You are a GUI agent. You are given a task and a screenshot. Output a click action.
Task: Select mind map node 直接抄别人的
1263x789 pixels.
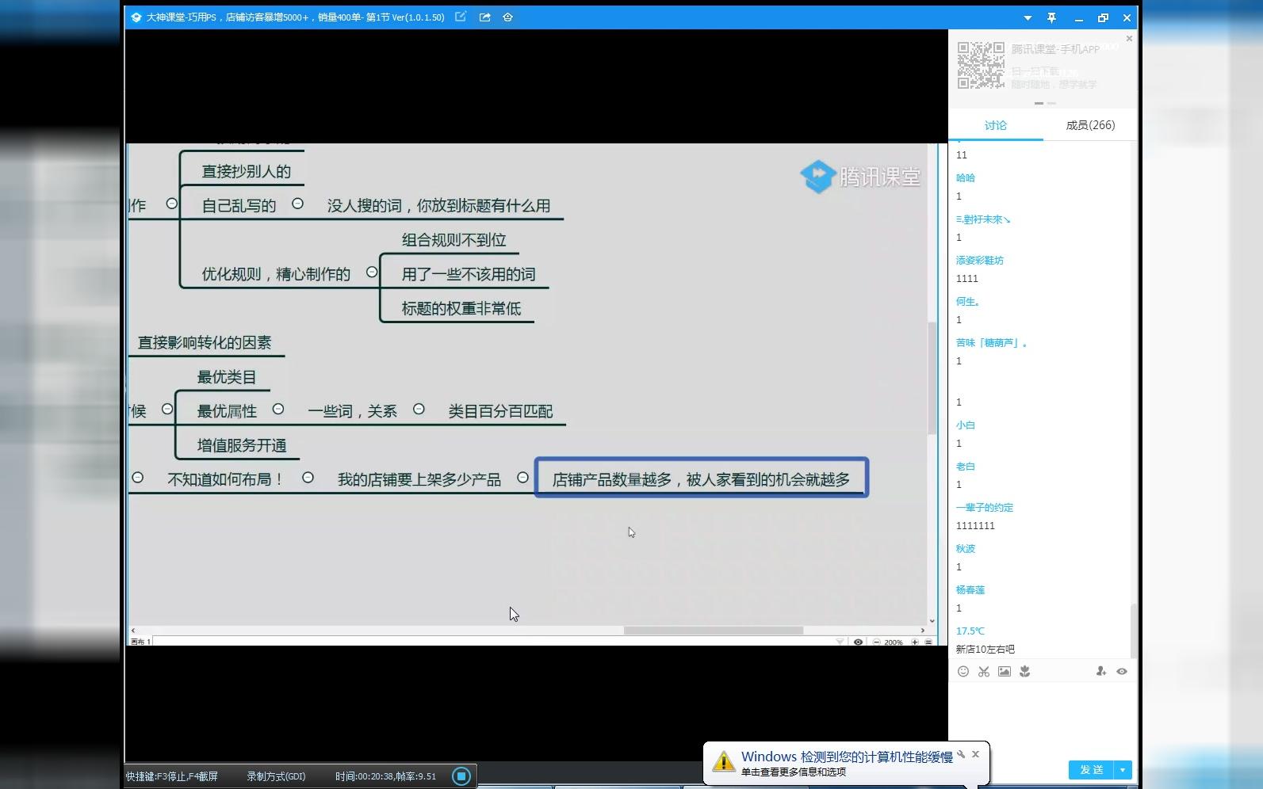point(246,171)
